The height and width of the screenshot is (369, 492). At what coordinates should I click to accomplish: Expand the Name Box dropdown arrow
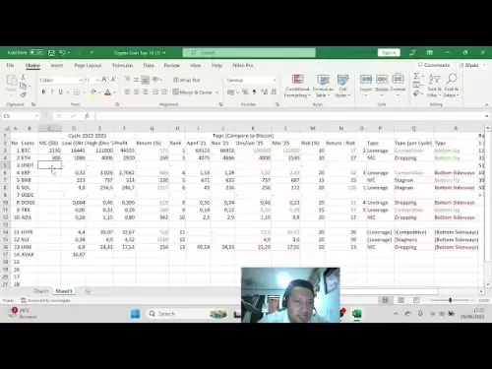36,116
